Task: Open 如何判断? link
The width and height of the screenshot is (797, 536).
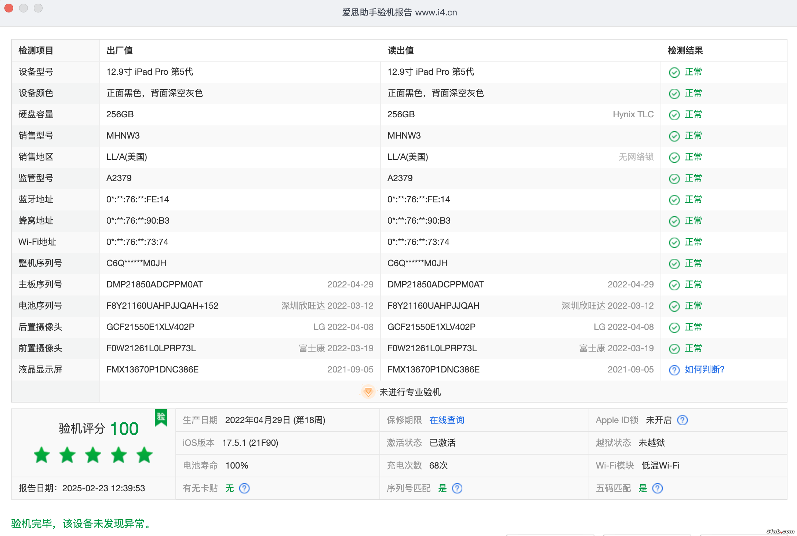Action: 704,370
